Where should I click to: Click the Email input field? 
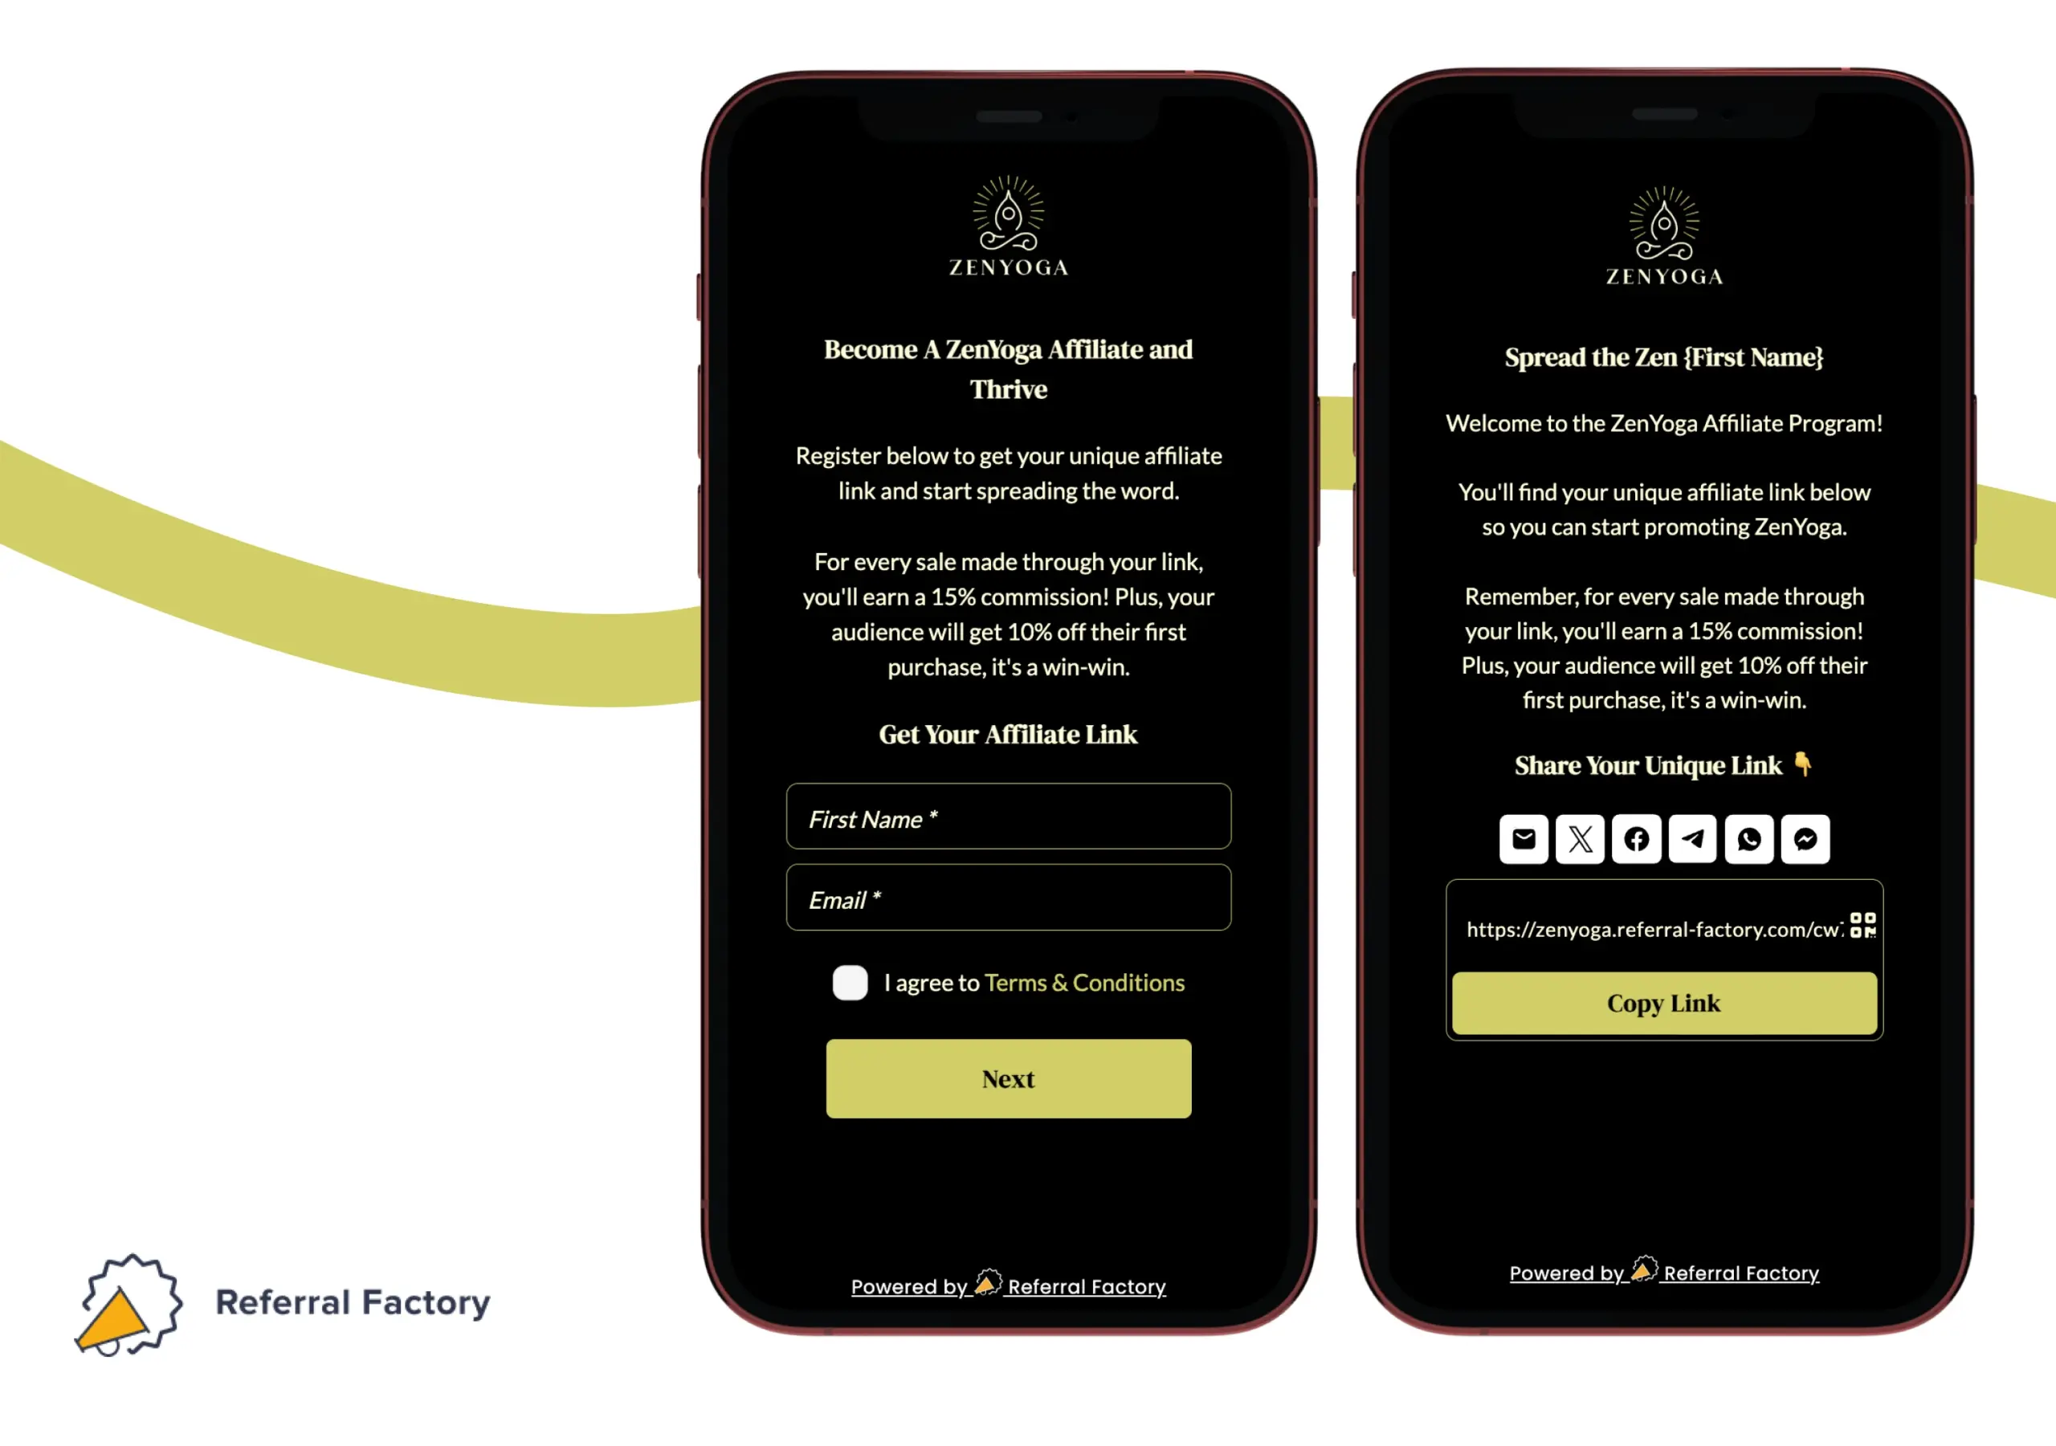[1010, 900]
